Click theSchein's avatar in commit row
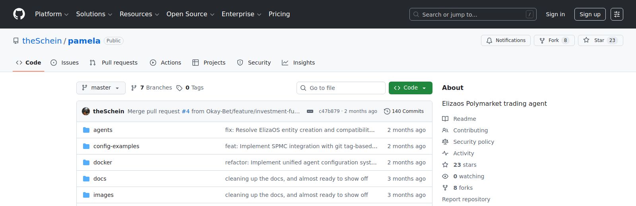 click(x=86, y=111)
